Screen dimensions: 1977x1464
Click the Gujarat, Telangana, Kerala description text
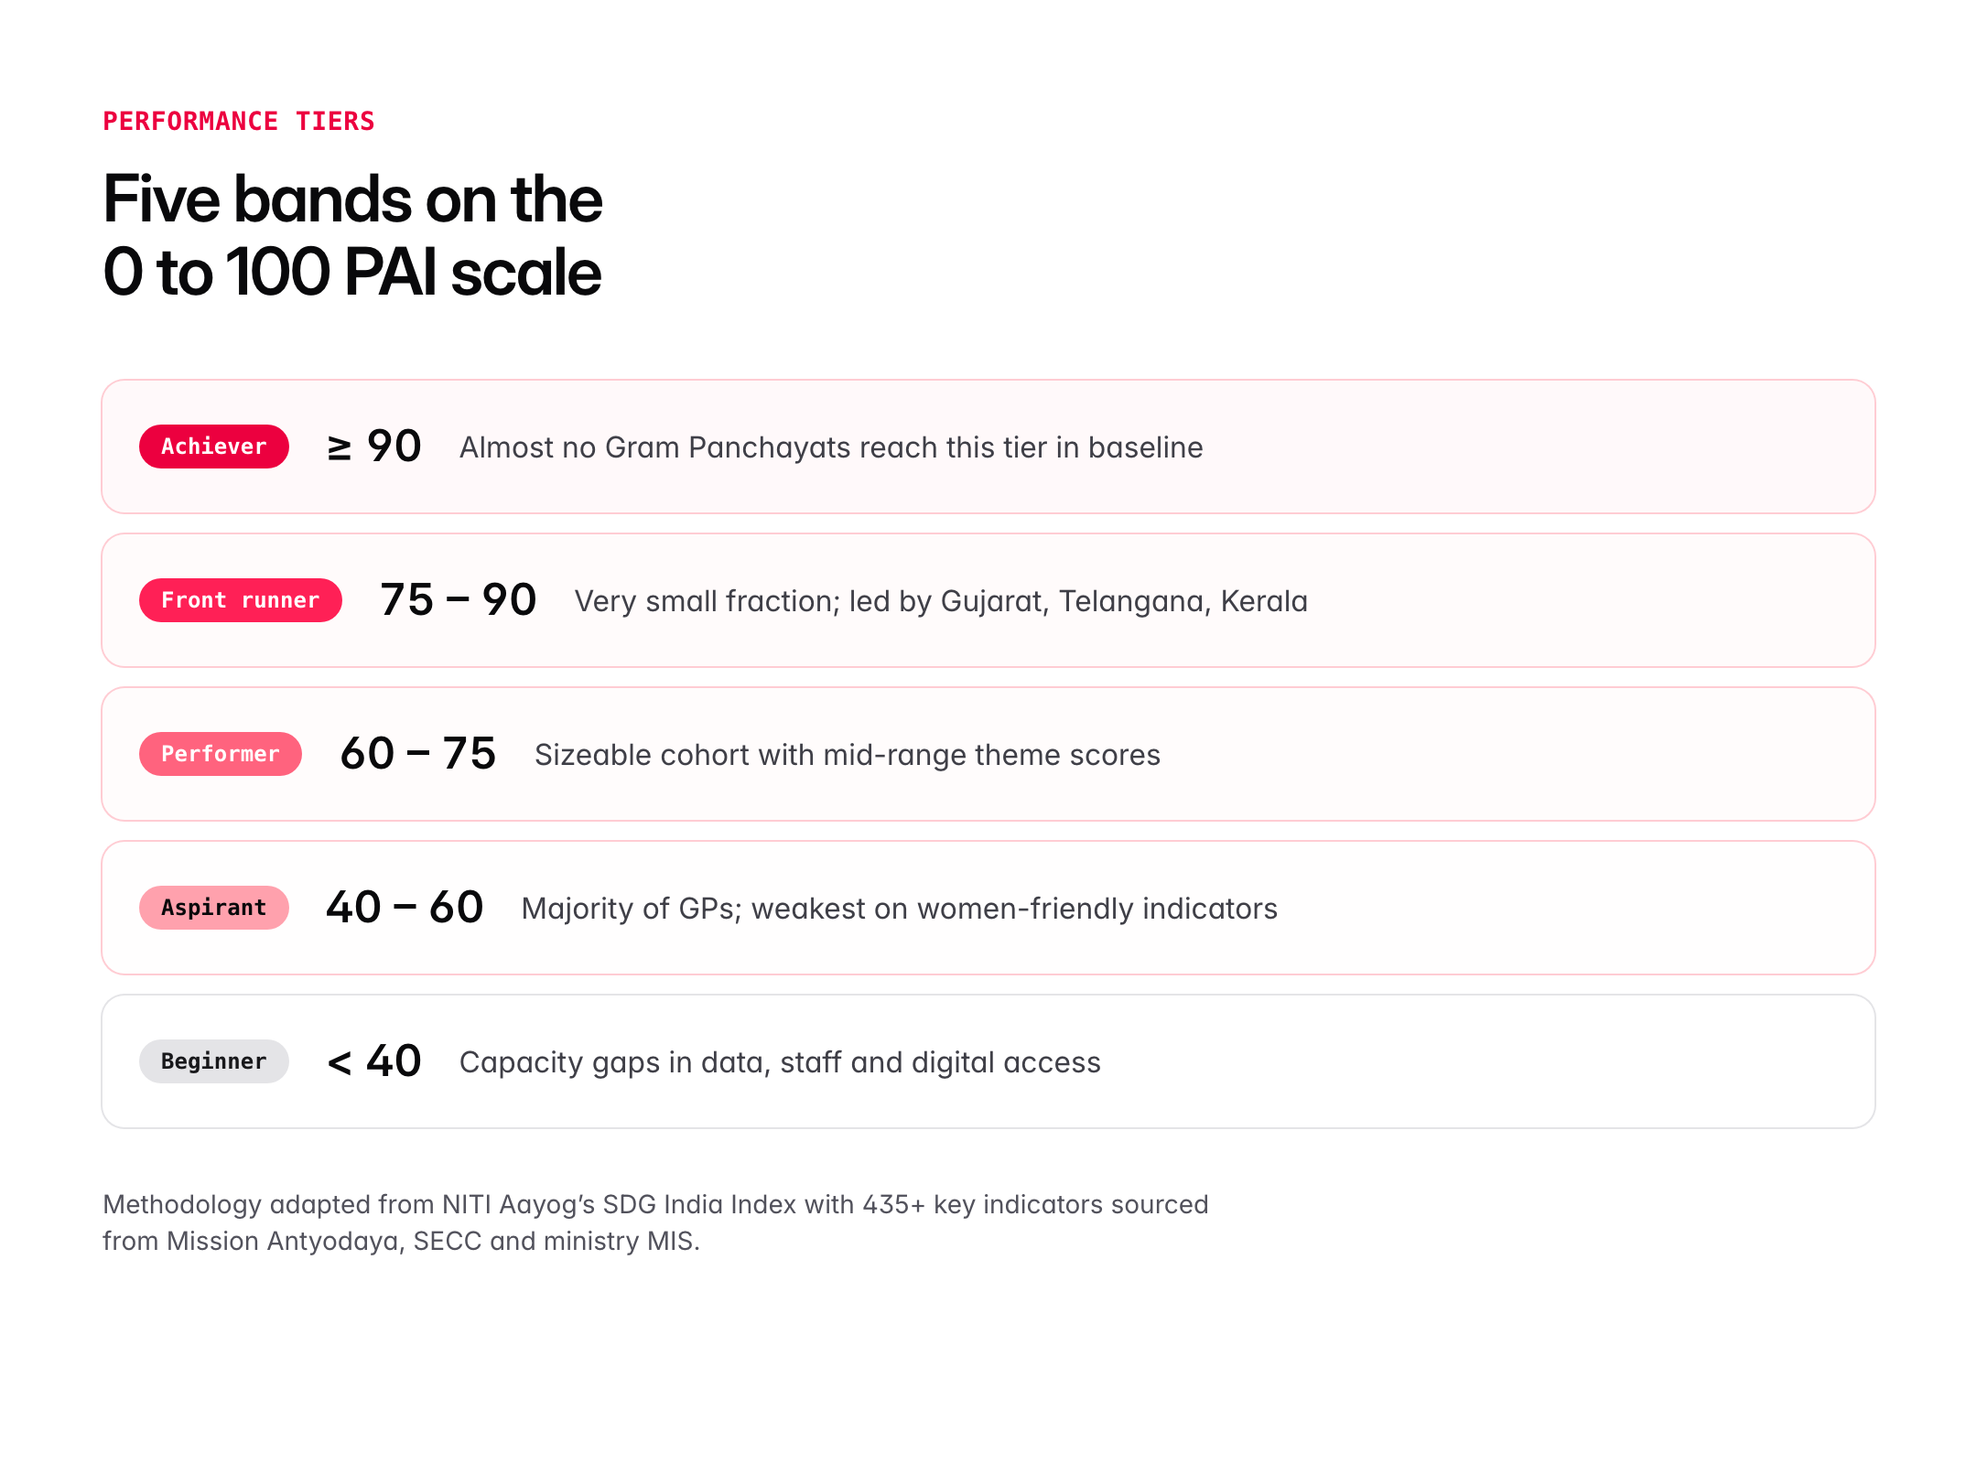click(x=941, y=601)
